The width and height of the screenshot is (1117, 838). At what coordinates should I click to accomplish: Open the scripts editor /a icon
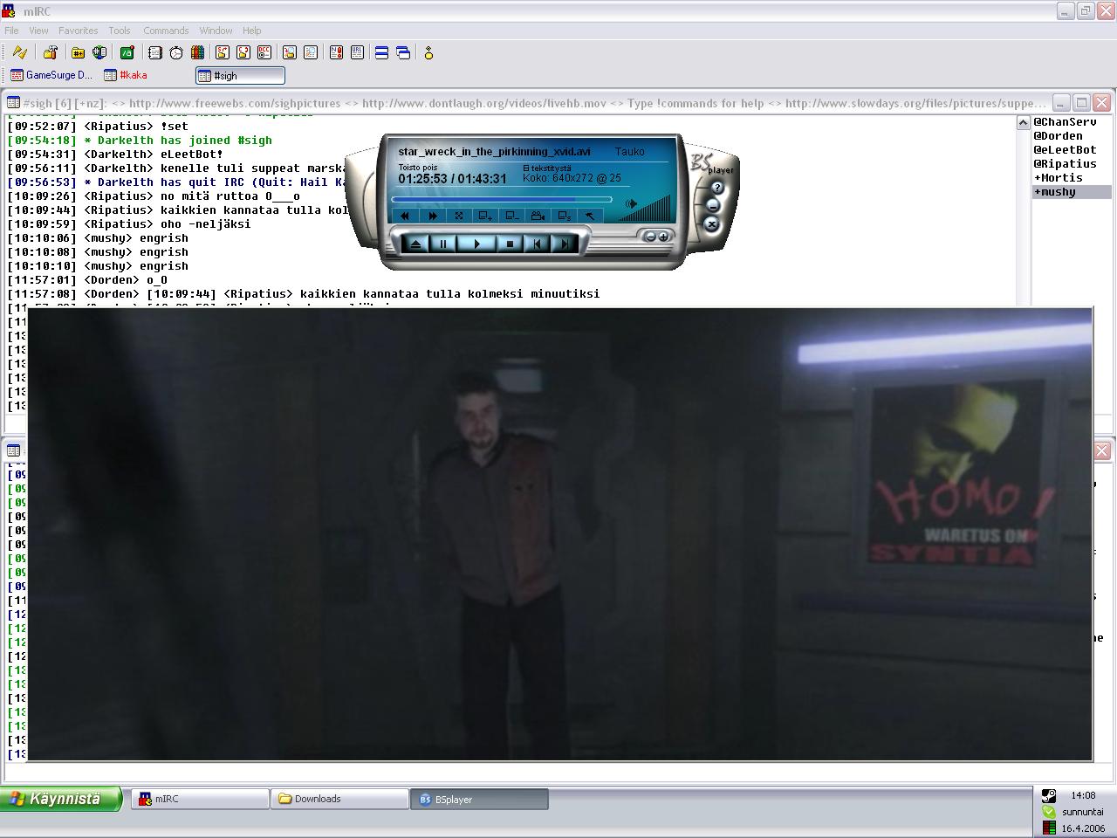[x=127, y=52]
